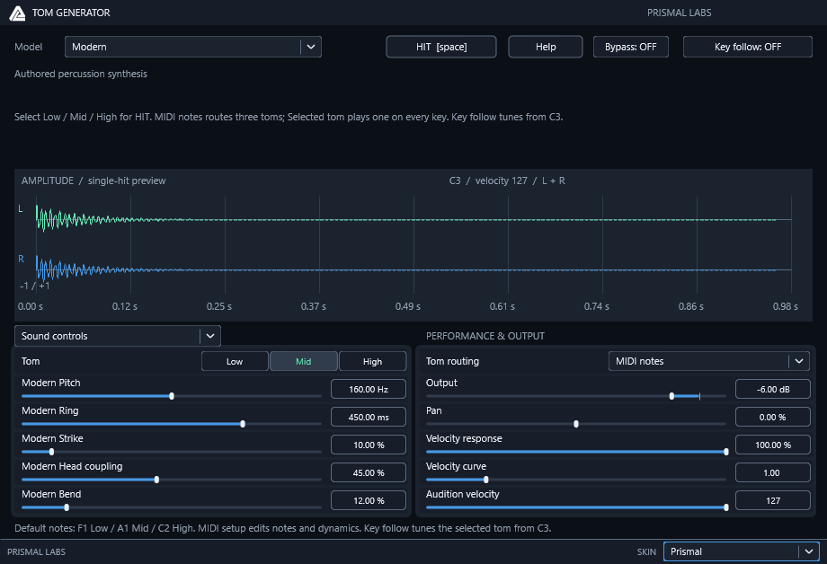
Task: Open the Skin dropdown showing Prismal
Action: (741, 551)
